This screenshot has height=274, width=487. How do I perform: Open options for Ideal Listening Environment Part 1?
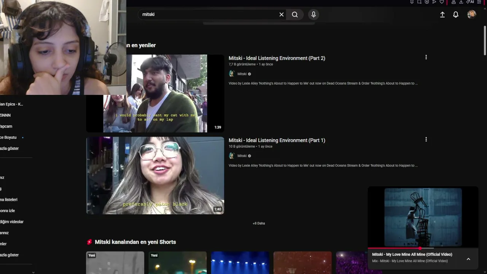click(x=426, y=140)
